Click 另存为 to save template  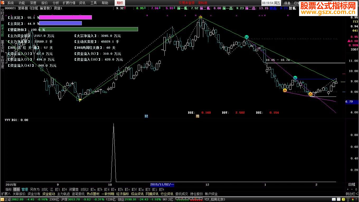coord(35,189)
